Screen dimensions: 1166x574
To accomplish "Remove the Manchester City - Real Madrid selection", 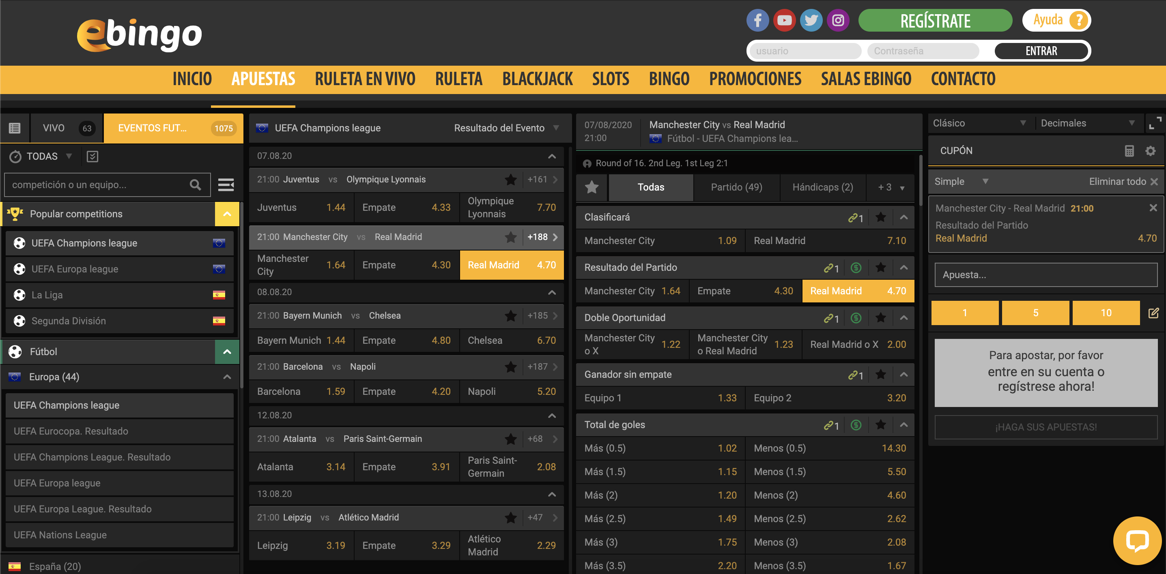I will coord(1153,208).
